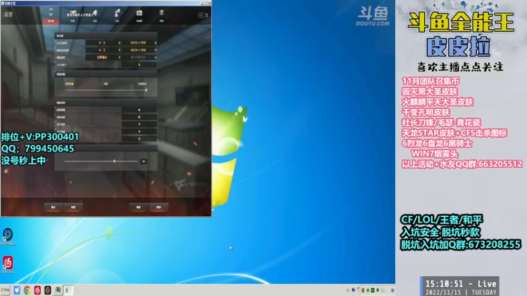Screen dimensions: 527x296
Task: Click the value box beside lower slider
Action: pyautogui.click(x=144, y=161)
